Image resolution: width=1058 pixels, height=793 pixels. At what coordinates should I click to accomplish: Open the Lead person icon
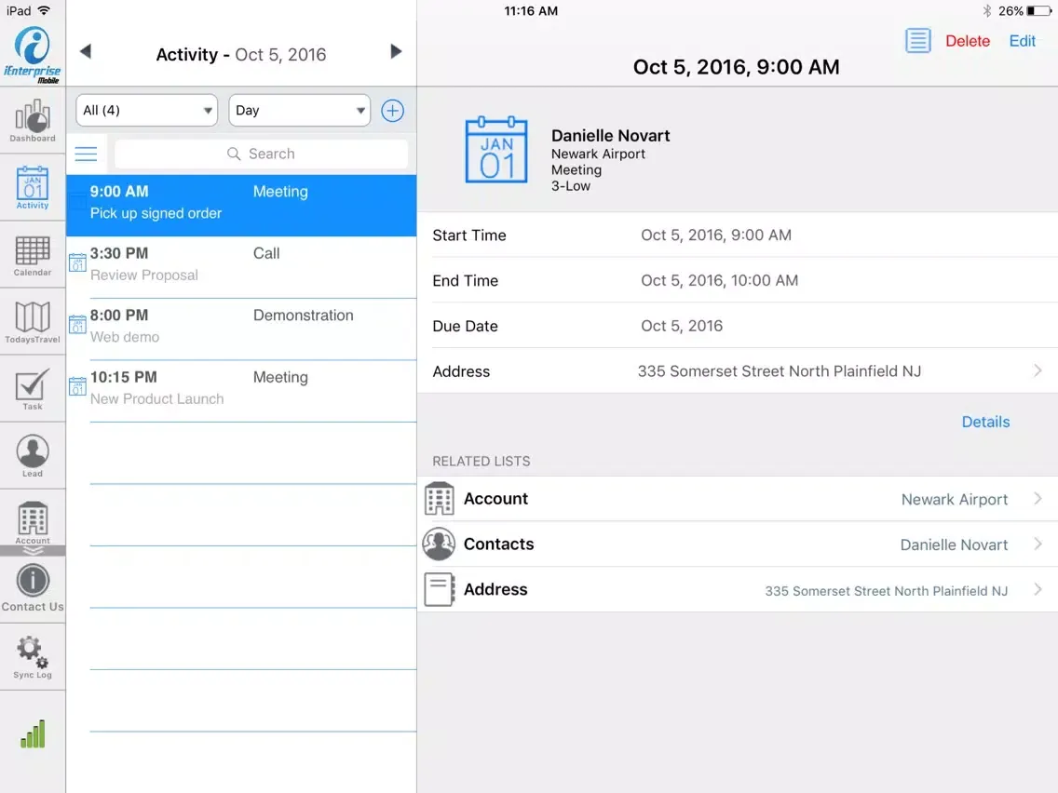pyautogui.click(x=33, y=455)
